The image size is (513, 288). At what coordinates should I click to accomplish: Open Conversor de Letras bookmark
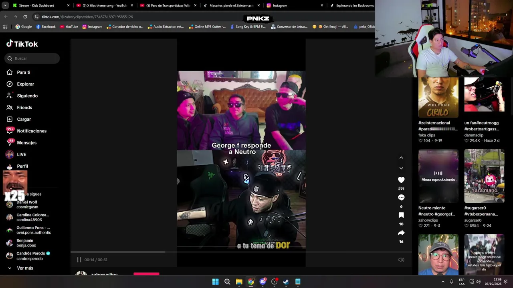[289, 27]
